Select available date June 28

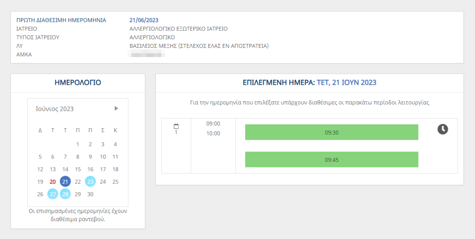click(x=65, y=194)
